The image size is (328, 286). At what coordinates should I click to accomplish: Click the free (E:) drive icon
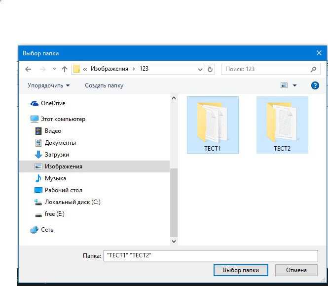[x=38, y=215]
